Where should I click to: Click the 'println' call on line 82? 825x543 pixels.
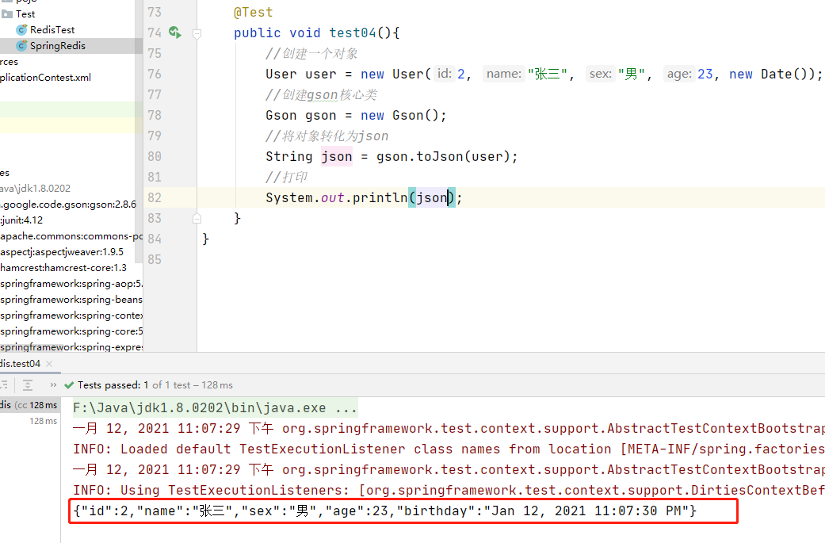pos(380,198)
